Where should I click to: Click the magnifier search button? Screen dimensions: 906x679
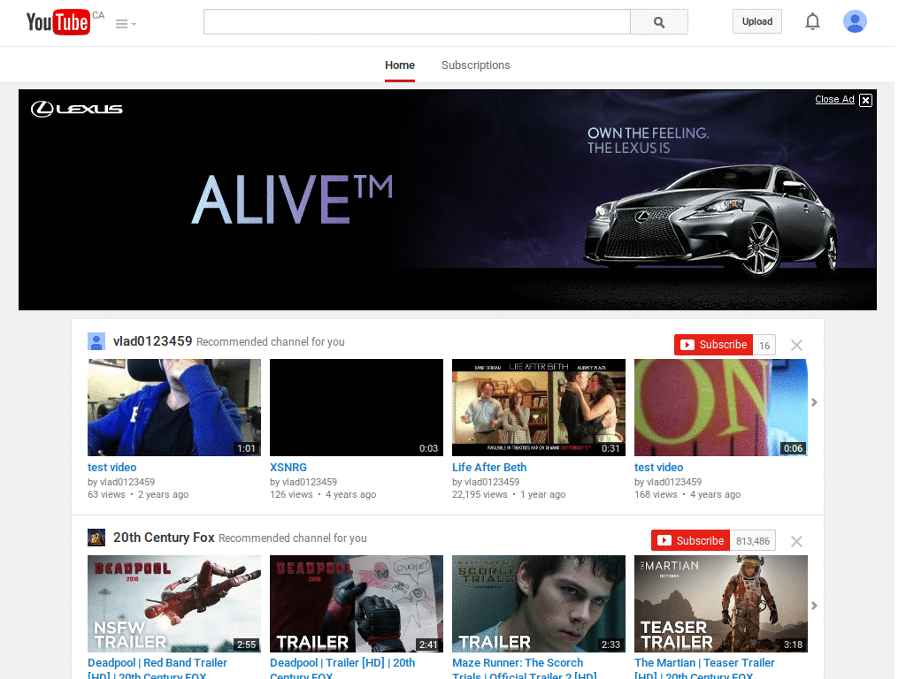658,22
